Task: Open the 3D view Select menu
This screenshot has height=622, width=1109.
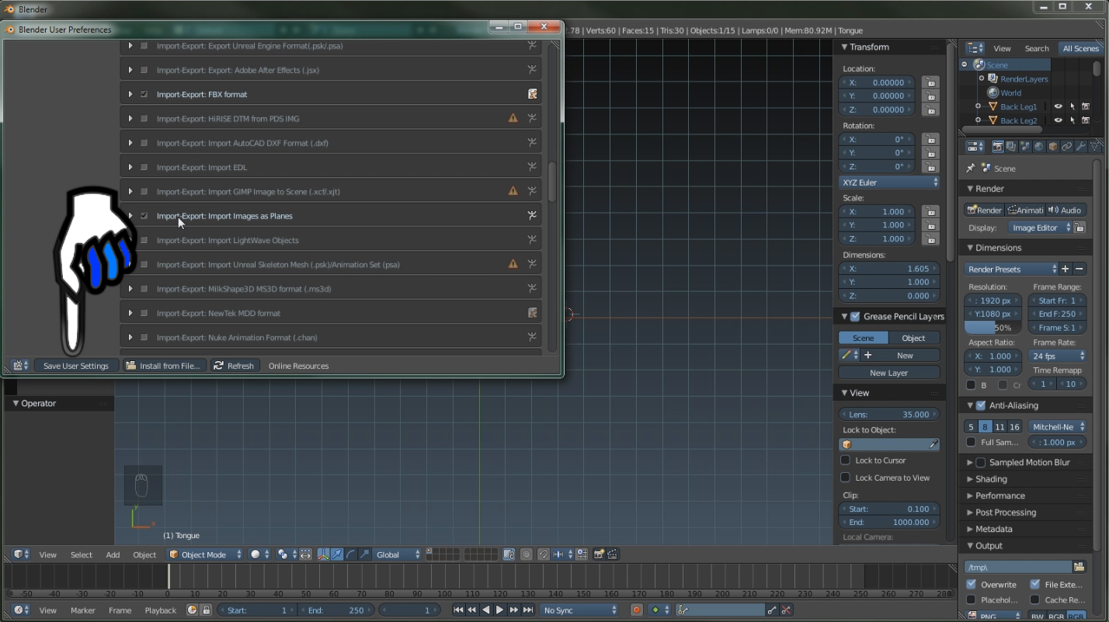Action: 81,554
